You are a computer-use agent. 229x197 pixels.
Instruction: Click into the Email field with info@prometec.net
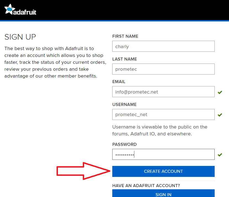(x=163, y=92)
